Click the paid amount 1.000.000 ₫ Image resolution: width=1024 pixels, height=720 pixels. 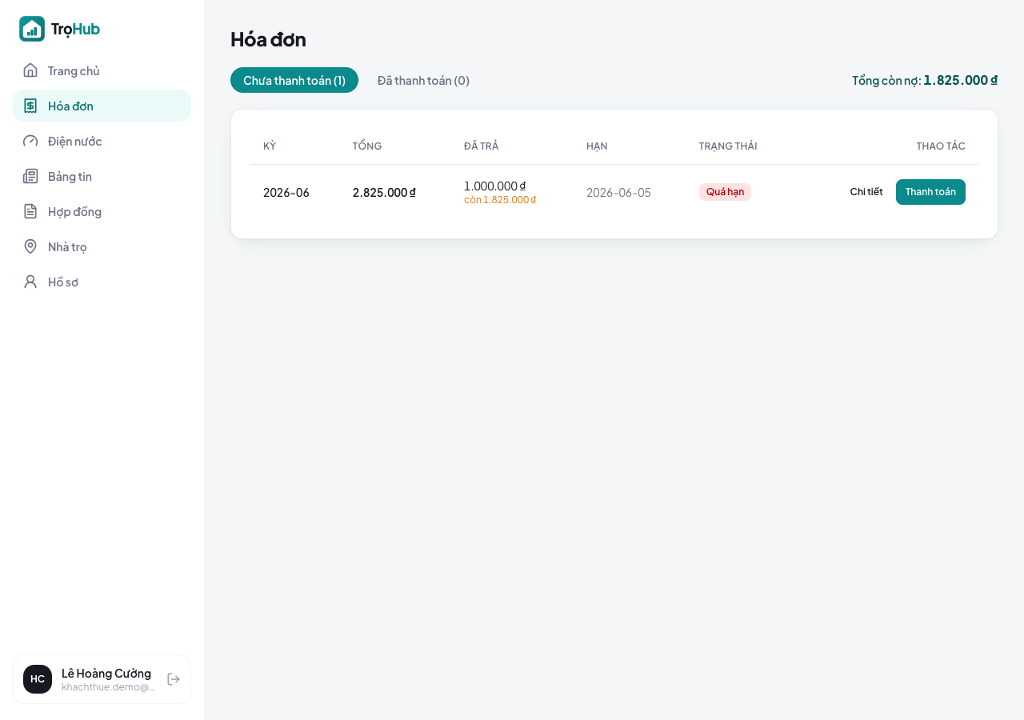(x=495, y=186)
